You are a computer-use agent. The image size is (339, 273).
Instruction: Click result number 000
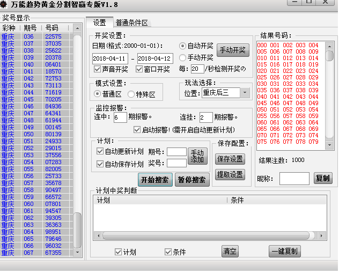262,45
